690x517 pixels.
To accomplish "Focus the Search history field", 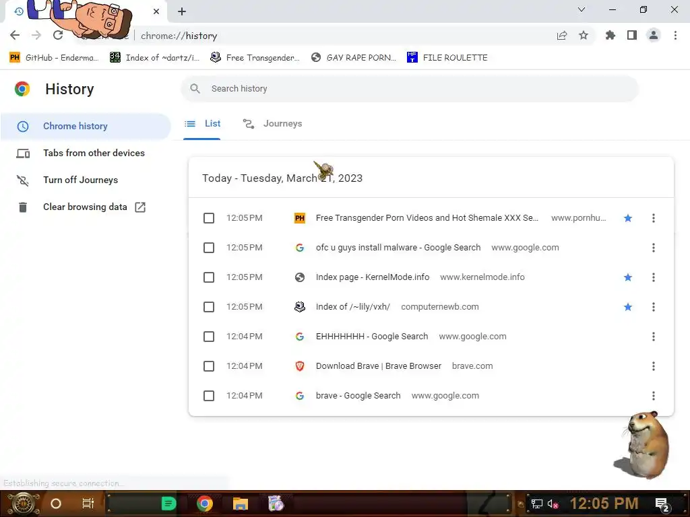I will (409, 89).
